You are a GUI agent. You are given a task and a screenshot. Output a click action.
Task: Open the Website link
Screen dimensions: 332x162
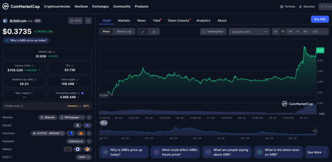48,117
